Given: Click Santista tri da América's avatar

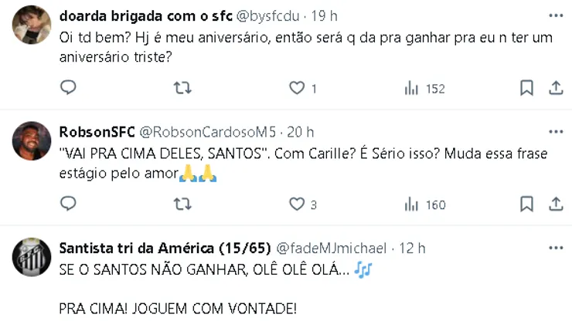Looking at the screenshot, I should click(32, 257).
